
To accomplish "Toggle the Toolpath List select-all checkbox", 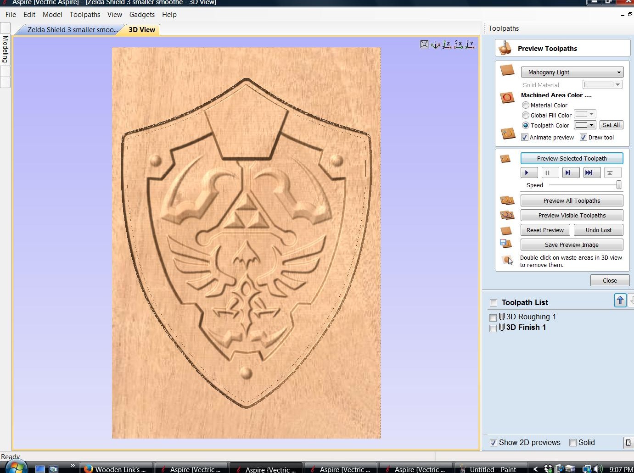I will click(x=494, y=303).
